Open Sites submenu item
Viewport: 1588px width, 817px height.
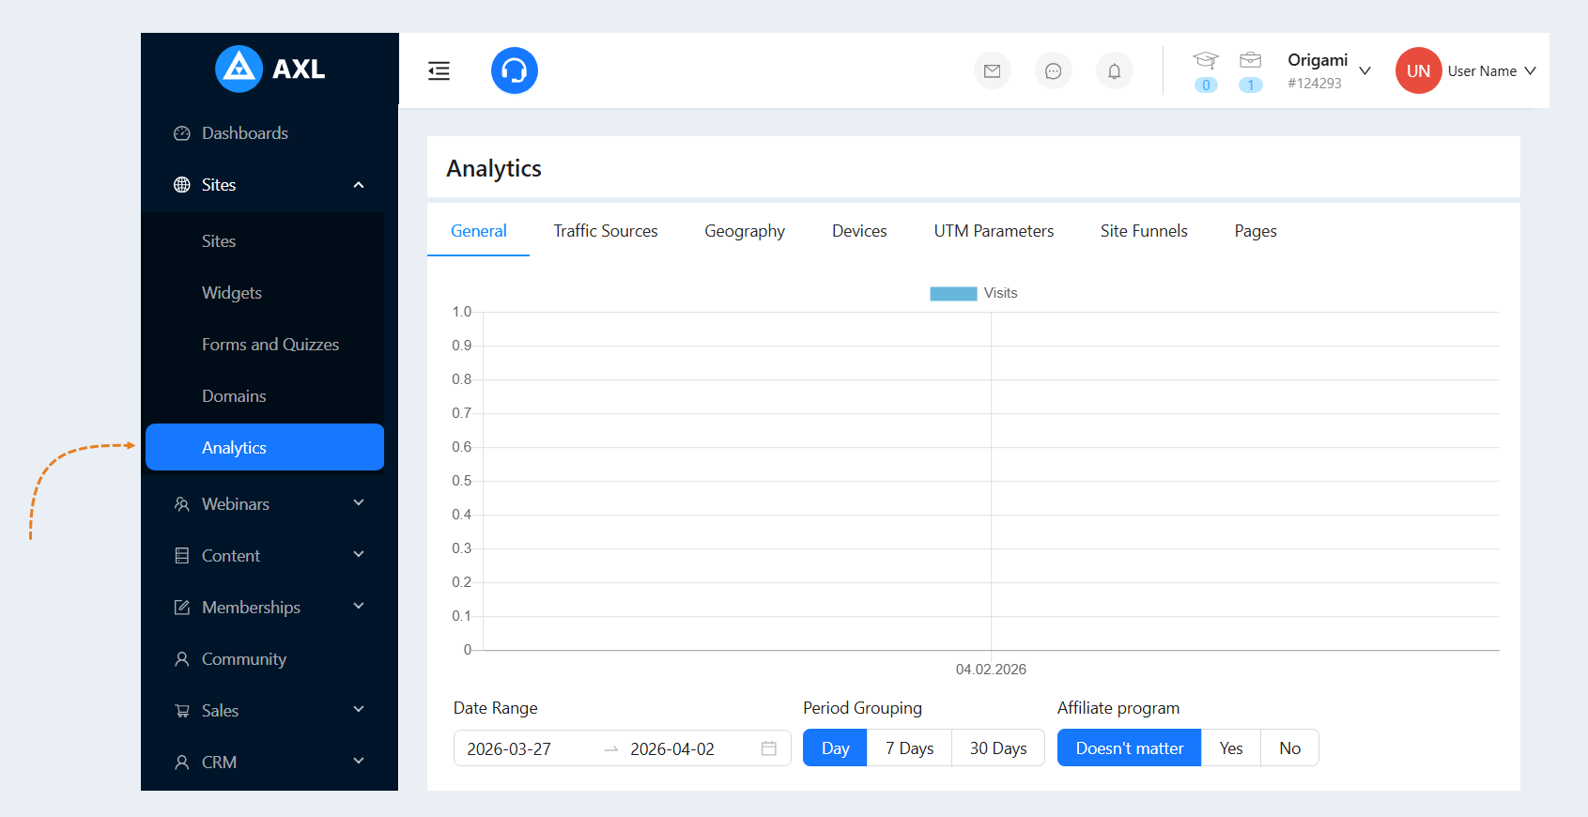tap(265, 241)
